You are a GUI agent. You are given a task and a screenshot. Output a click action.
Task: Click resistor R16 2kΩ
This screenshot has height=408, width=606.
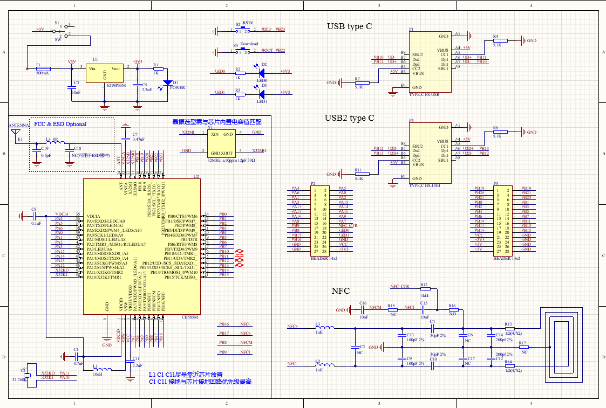click(x=453, y=309)
